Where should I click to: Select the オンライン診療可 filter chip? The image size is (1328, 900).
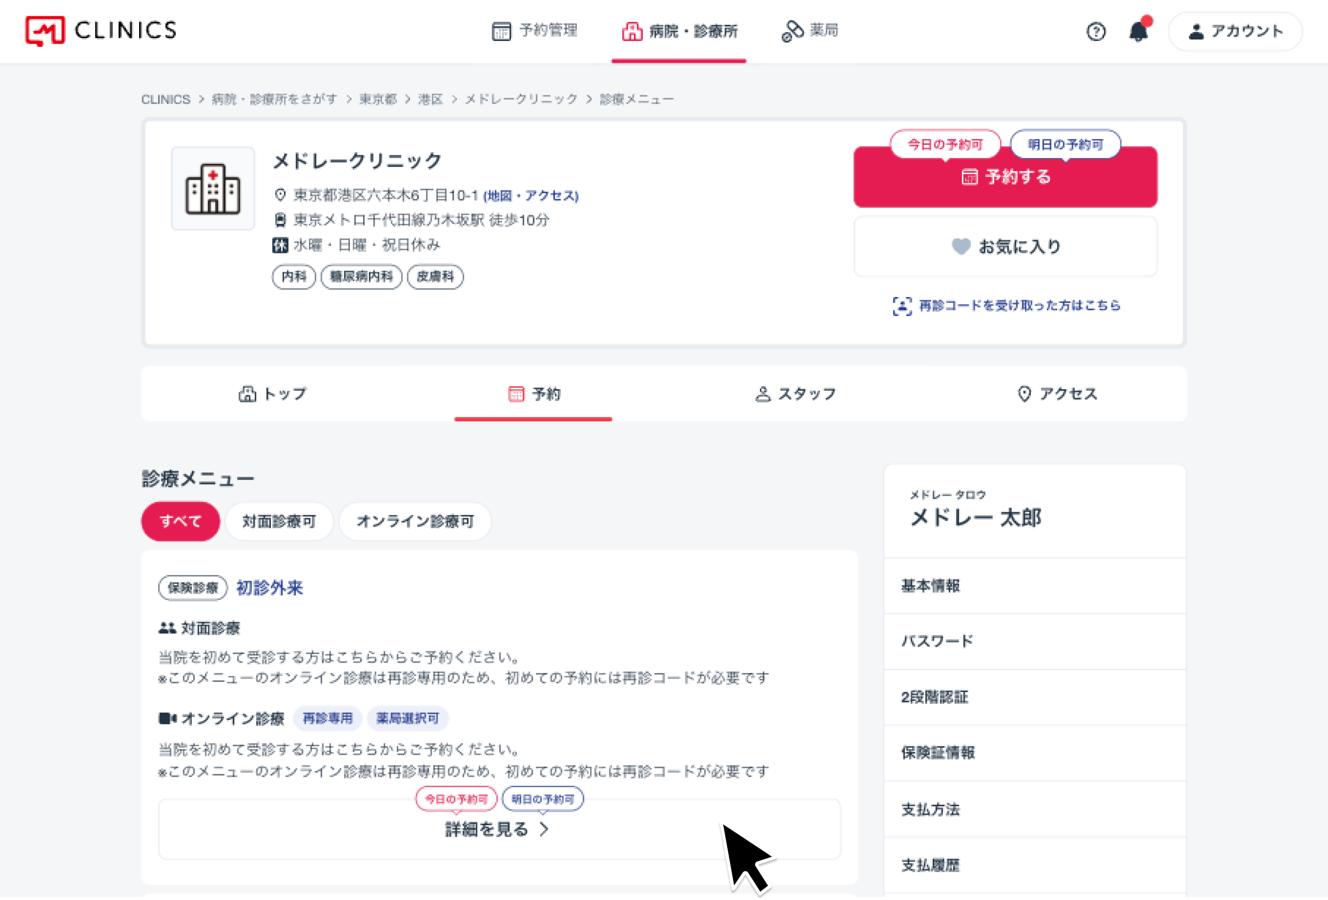coord(415,522)
